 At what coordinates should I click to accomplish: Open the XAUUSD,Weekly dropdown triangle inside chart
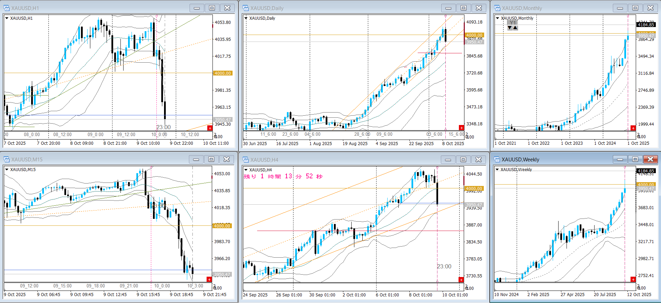(497, 170)
